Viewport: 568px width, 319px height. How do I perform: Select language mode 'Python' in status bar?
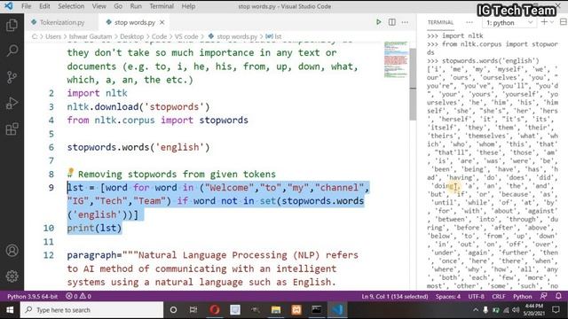(523, 296)
